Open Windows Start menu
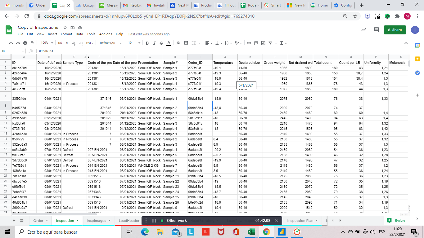Viewport: 424px width, 238px height. coord(7,231)
